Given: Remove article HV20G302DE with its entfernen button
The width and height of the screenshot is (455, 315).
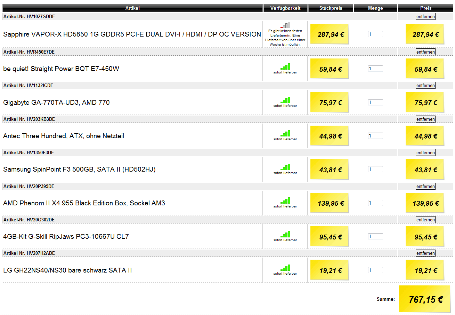Looking at the screenshot, I should point(425,220).
